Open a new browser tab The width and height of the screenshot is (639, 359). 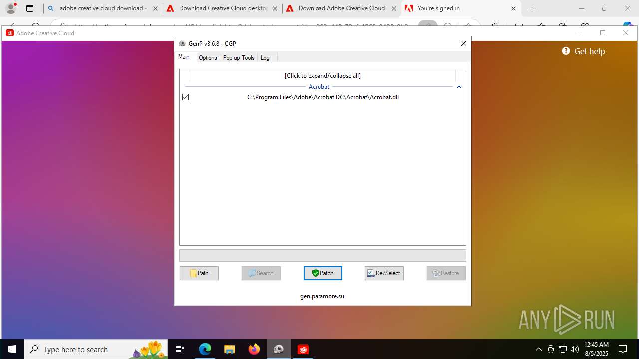(532, 8)
